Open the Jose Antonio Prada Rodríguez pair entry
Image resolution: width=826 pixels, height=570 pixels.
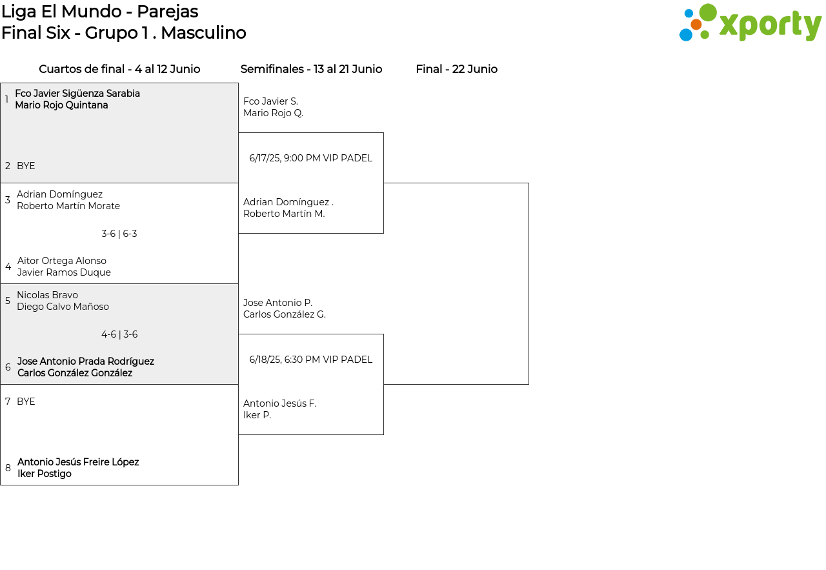(85, 367)
